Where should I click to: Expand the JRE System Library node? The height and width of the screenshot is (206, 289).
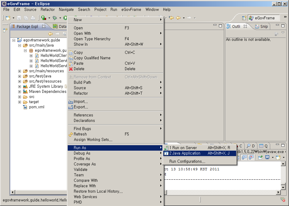[20, 87]
